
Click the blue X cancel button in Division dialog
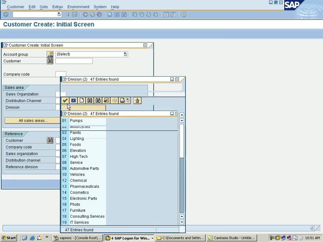coord(73,100)
